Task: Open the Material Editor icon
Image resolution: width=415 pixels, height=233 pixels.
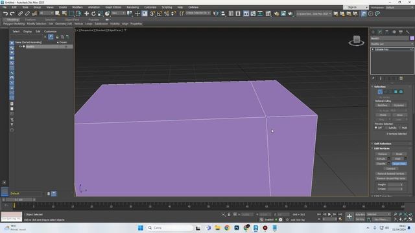Action: 268,14
